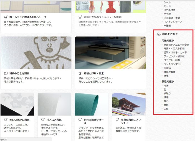Open the 挨拶状やメニューの印刷 sidebar link
This screenshot has width=195, height=141.
[176, 45]
